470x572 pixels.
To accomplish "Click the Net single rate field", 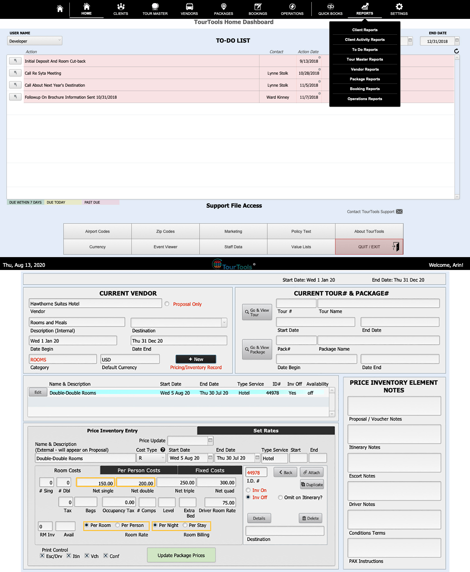I will [95, 482].
